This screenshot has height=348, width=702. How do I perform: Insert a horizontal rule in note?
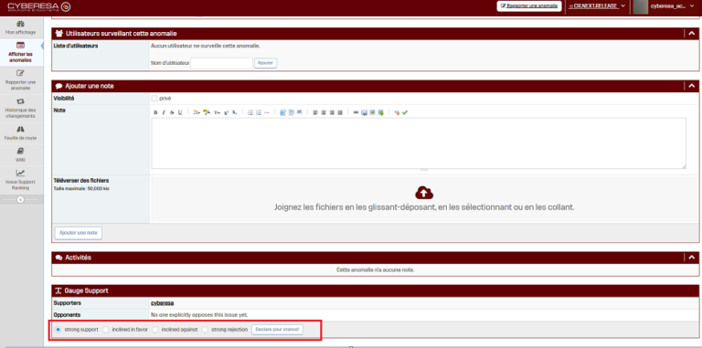pyautogui.click(x=267, y=112)
